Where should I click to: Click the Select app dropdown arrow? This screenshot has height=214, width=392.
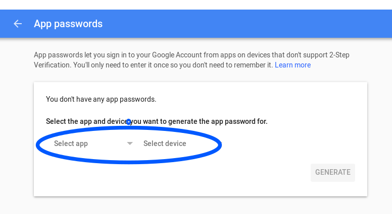coord(130,144)
